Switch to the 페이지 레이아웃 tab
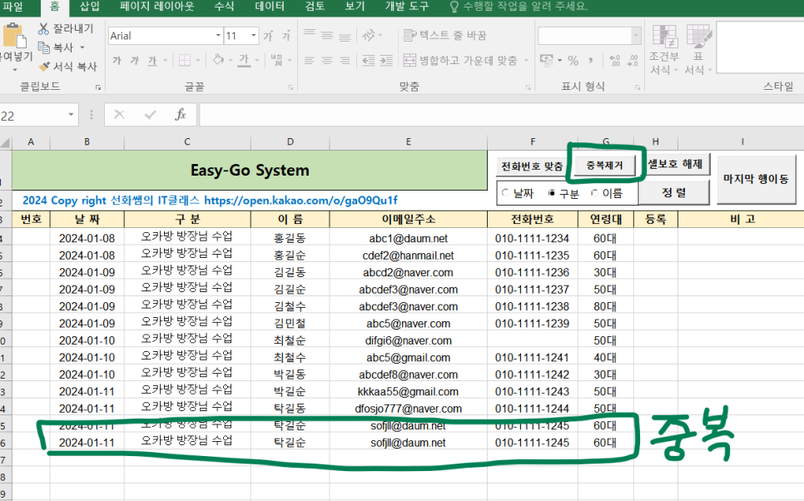Viewport: 804px width, 501px height. tap(157, 7)
